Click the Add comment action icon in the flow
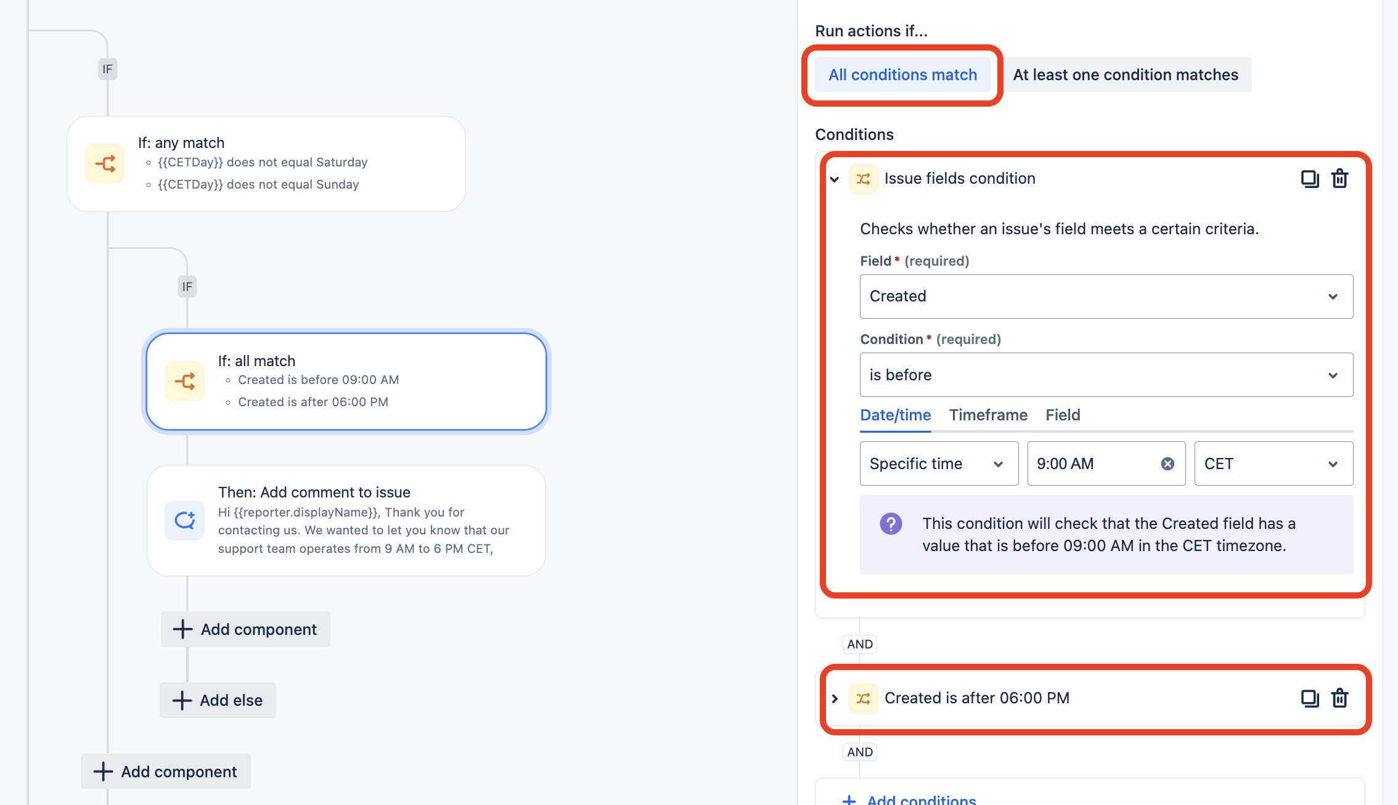1398x805 pixels. (x=184, y=520)
